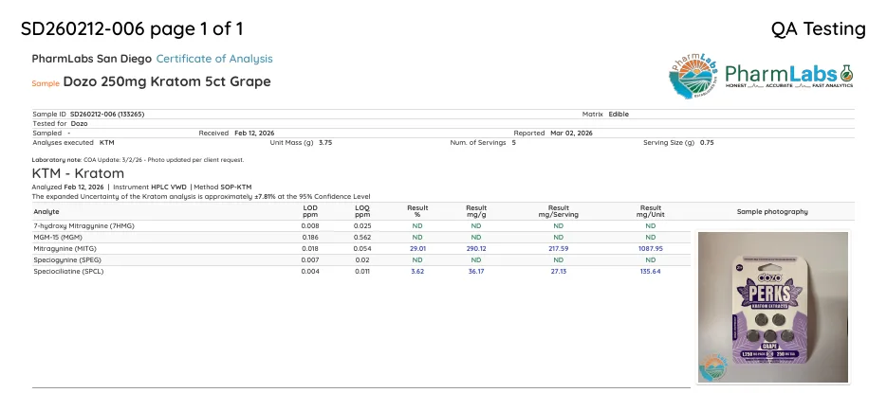The height and width of the screenshot is (393, 887).
Task: Select the 'MGM-15 (MGM)' analyte row
Action: tap(360, 237)
